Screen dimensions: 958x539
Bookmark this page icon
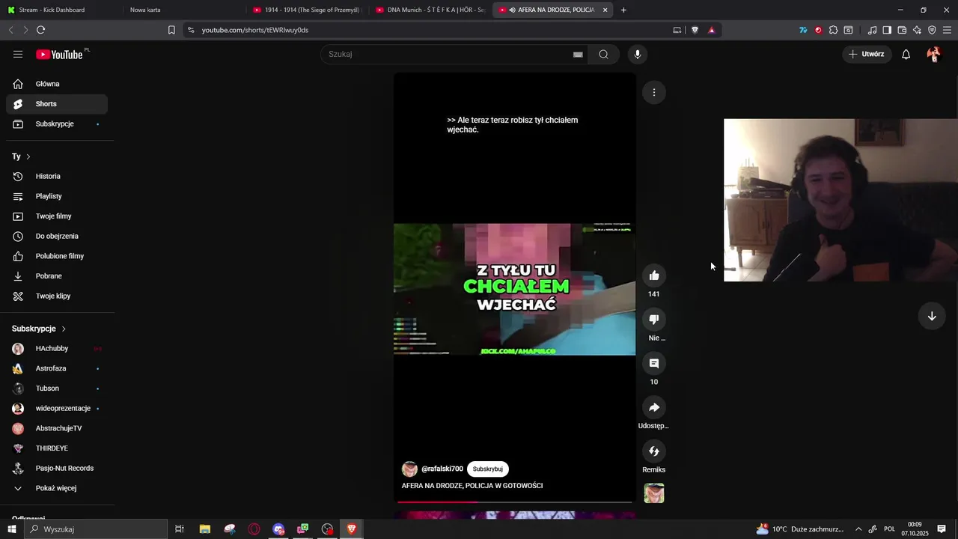tap(171, 30)
